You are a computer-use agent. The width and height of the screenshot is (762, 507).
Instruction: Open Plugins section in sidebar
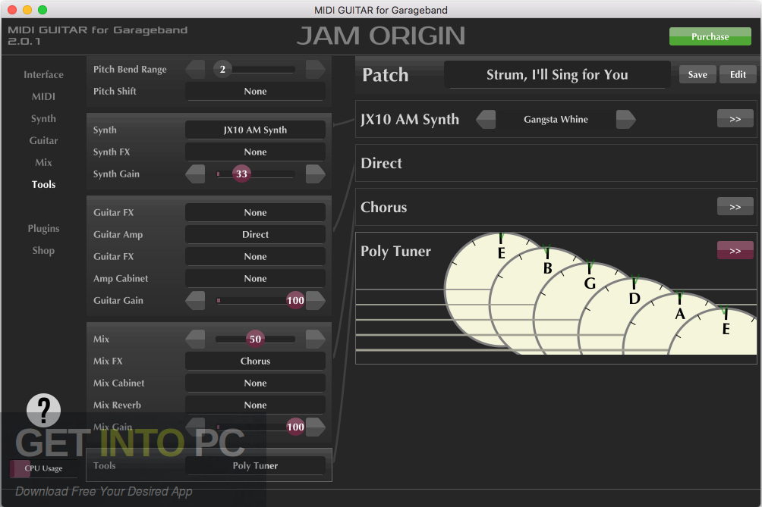click(x=44, y=229)
